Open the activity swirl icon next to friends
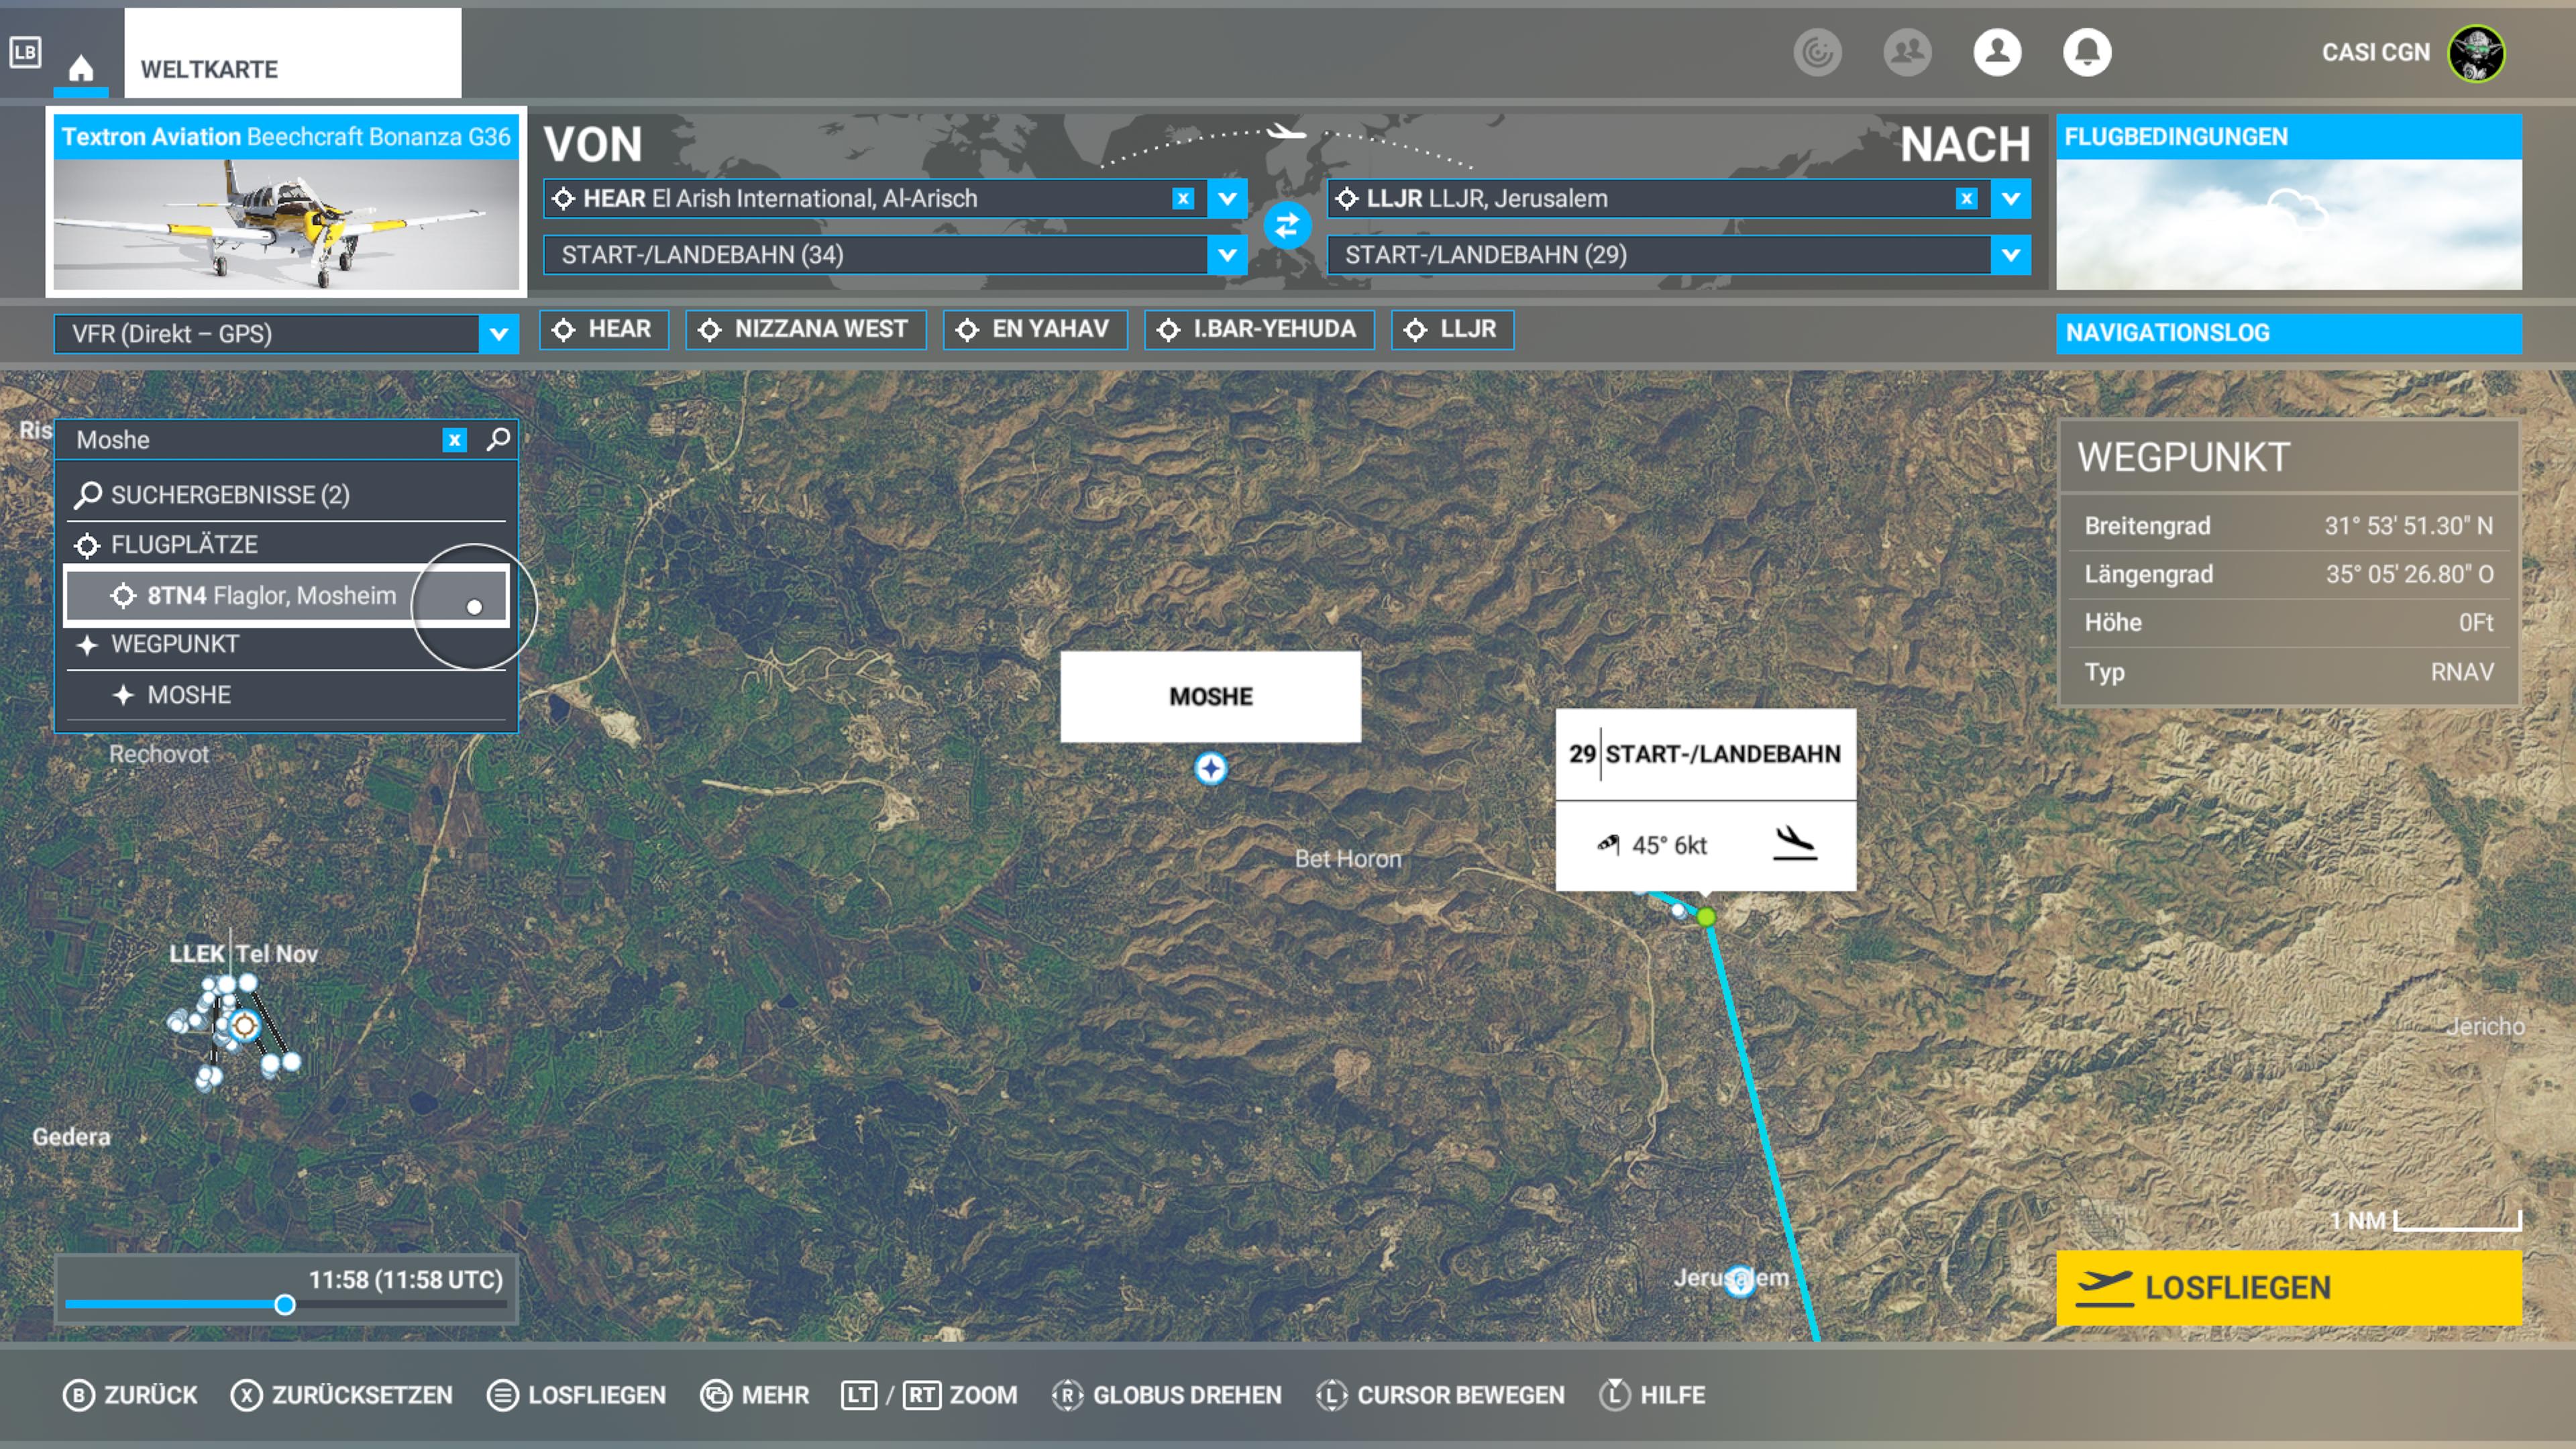The image size is (2576, 1449). pyautogui.click(x=1817, y=52)
